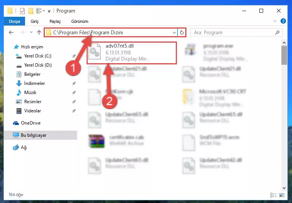Select the certificates.cab archive file
Screen dimensions: 292x203
117,141
